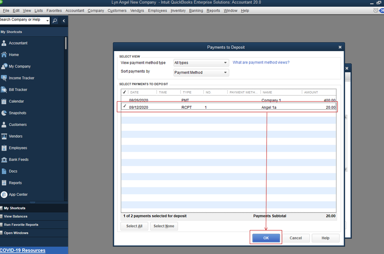Uncheck the Angel 1a receipt row
Screen dimensions: 384x254
[124, 106]
